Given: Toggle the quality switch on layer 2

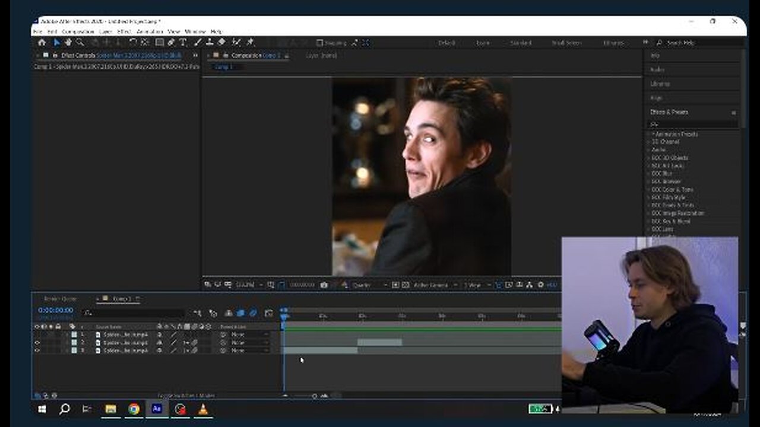Looking at the screenshot, I should (173, 342).
